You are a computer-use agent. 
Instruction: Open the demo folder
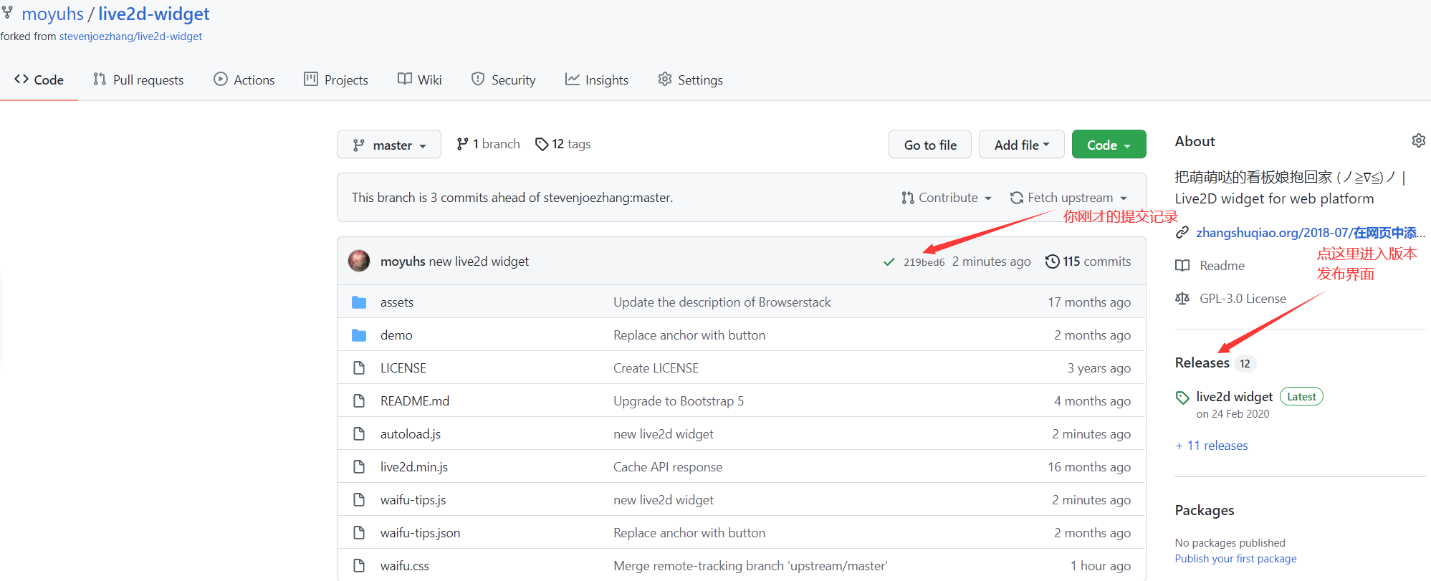point(396,335)
